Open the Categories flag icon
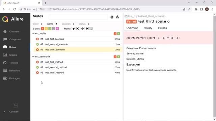Viewport: 216px width, 121px height. (x=5, y=39)
